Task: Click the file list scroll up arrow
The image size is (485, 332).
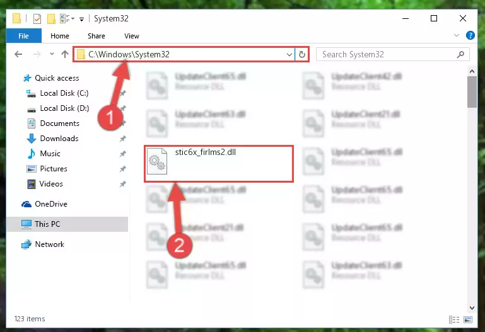Action: 472,71
